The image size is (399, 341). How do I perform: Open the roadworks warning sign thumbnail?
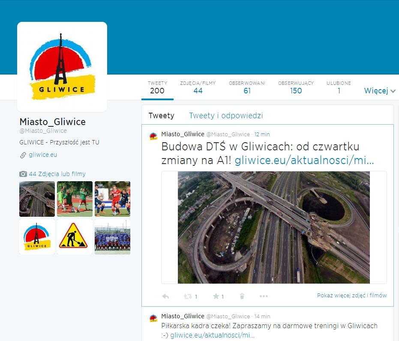75,237
